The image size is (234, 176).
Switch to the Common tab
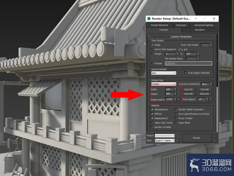[x=164, y=30]
